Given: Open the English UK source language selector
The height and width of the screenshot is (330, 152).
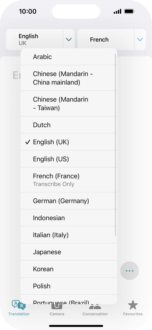Looking at the screenshot, I should coord(35,40).
